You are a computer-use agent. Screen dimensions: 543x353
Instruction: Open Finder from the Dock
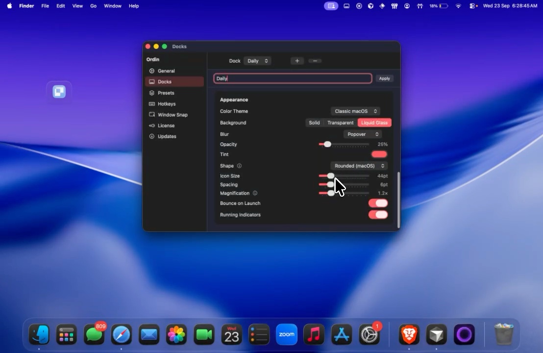point(39,335)
